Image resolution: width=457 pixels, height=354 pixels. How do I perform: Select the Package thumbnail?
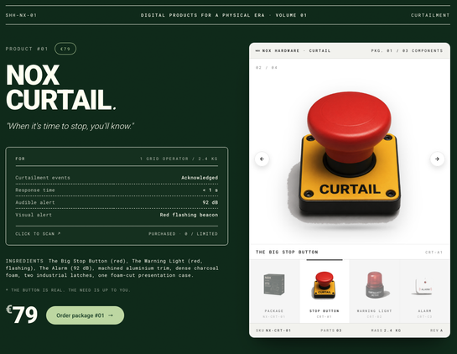coord(274,291)
